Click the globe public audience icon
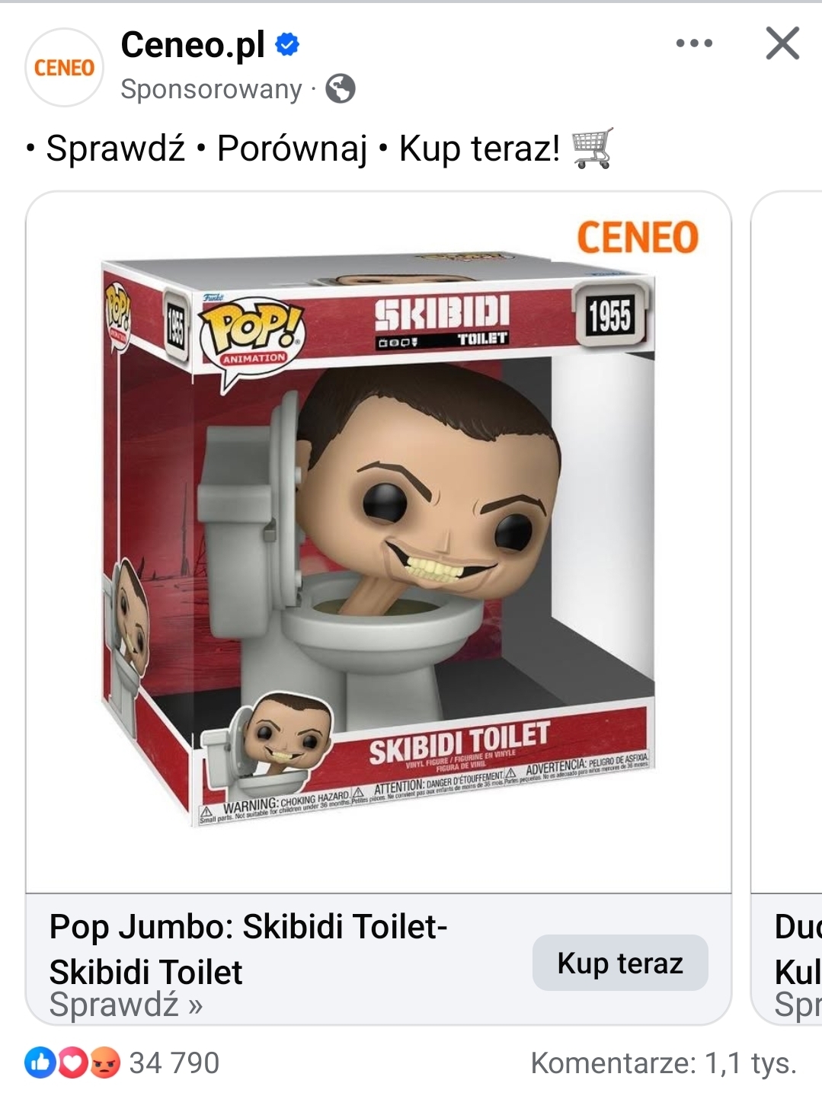This screenshot has width=822, height=1096. click(x=341, y=89)
